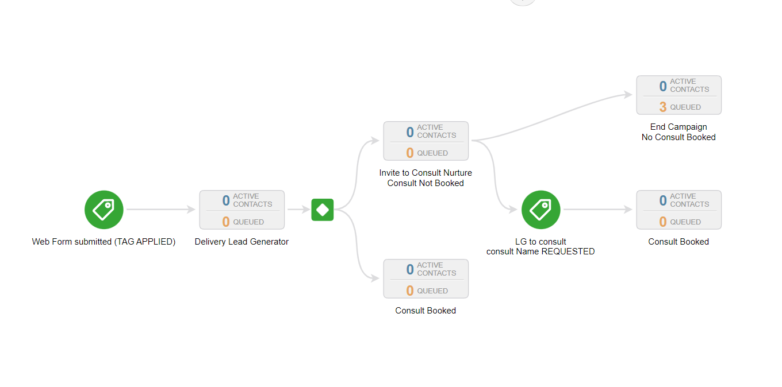This screenshot has height=387, width=782.
Task: Click the "Web Form submitted (TAG APPLIED)" label
Action: 103,242
